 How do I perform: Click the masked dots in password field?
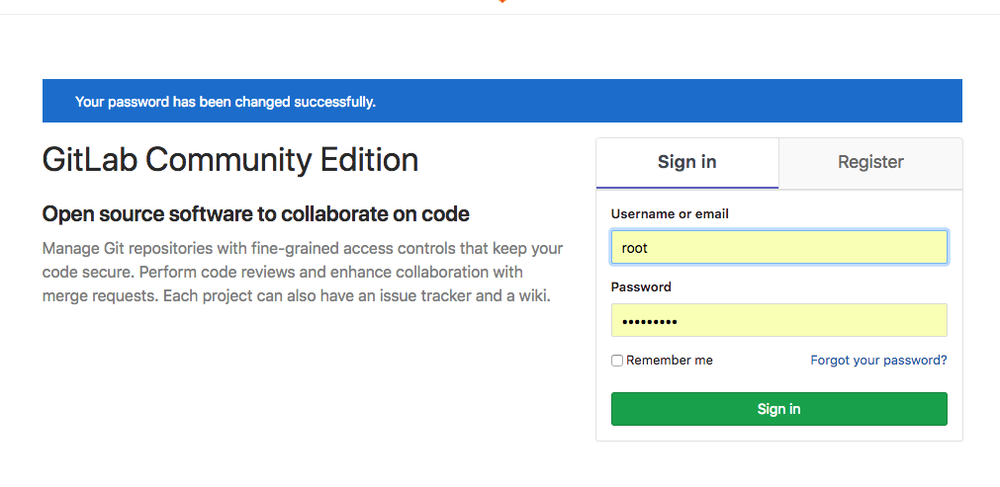pyautogui.click(x=650, y=321)
